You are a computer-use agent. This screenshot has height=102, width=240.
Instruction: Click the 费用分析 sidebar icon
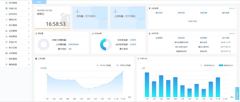[x=6, y=20]
